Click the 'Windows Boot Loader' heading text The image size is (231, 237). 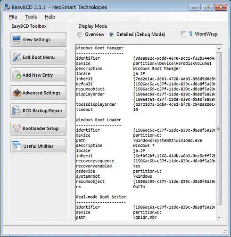click(x=99, y=120)
